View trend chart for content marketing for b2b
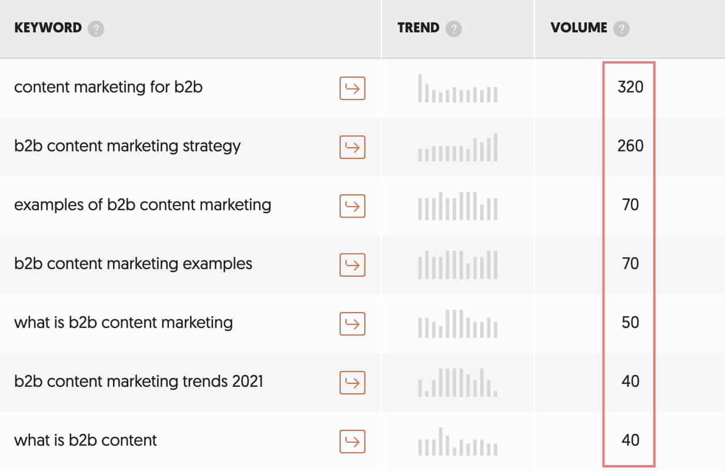The height and width of the screenshot is (471, 725). [458, 88]
